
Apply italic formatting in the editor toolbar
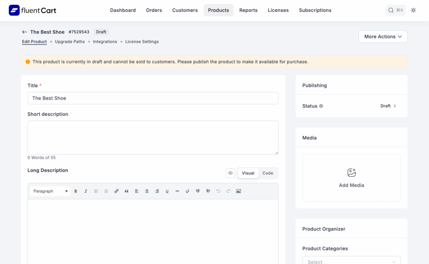pyautogui.click(x=86, y=191)
